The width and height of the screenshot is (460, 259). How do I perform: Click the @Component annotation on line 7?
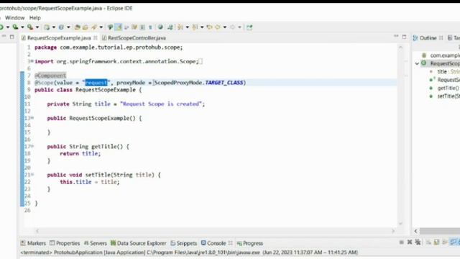(x=50, y=76)
